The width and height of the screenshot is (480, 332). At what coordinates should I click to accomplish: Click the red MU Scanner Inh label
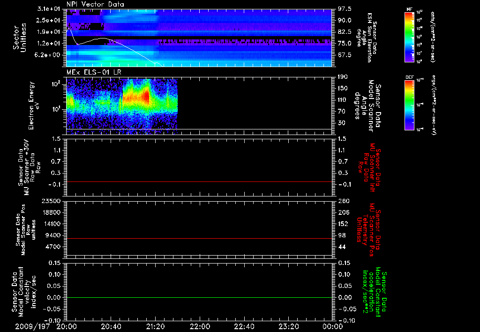tap(368, 167)
